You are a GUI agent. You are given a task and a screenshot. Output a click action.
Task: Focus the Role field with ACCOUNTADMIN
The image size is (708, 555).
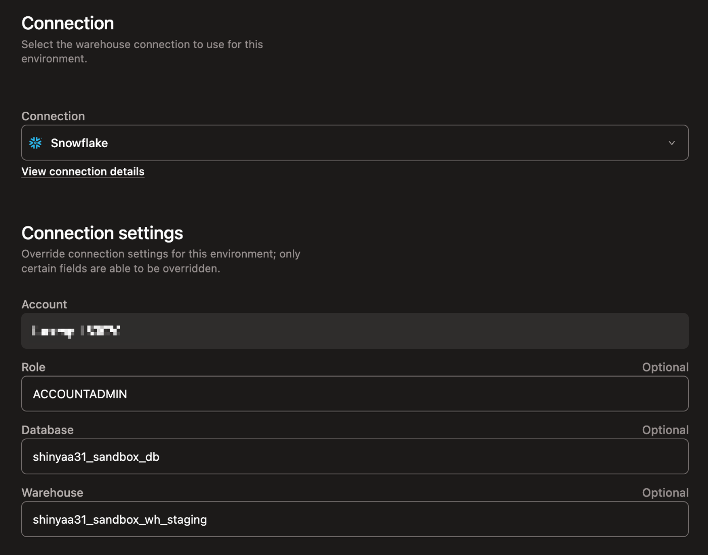point(355,393)
